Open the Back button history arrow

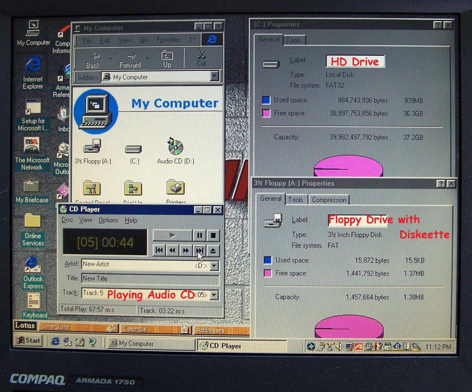(x=110, y=59)
